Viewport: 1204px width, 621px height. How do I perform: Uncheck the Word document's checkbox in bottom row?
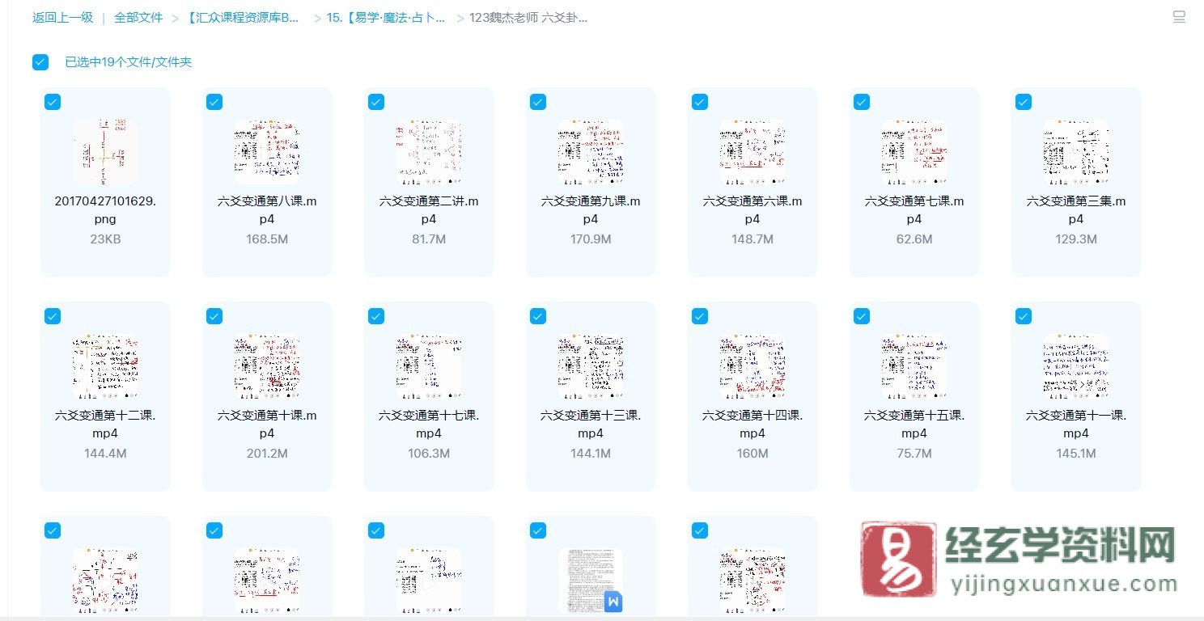point(537,530)
